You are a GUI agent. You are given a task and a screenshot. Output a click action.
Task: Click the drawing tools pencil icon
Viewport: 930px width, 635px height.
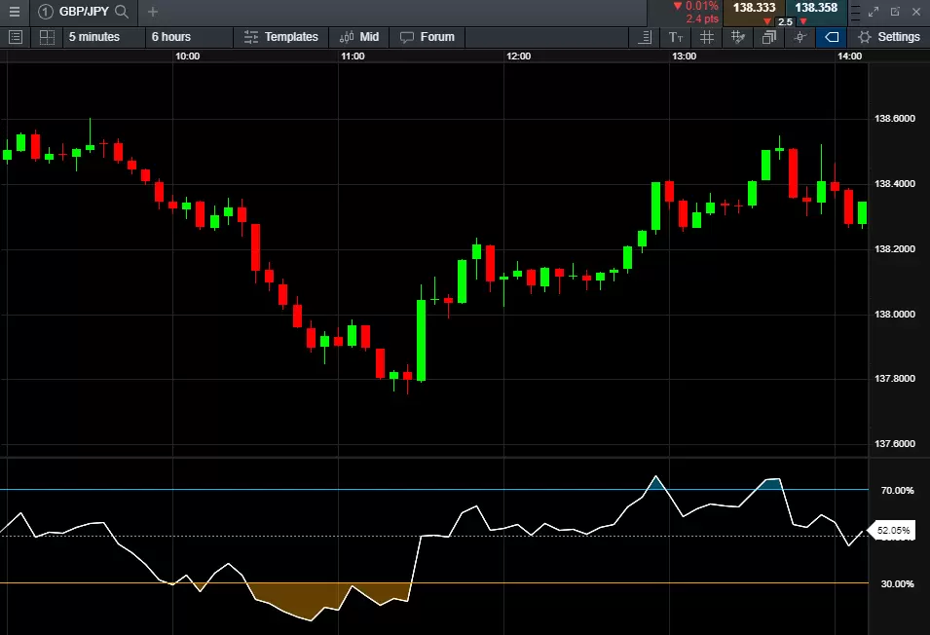[x=738, y=37]
